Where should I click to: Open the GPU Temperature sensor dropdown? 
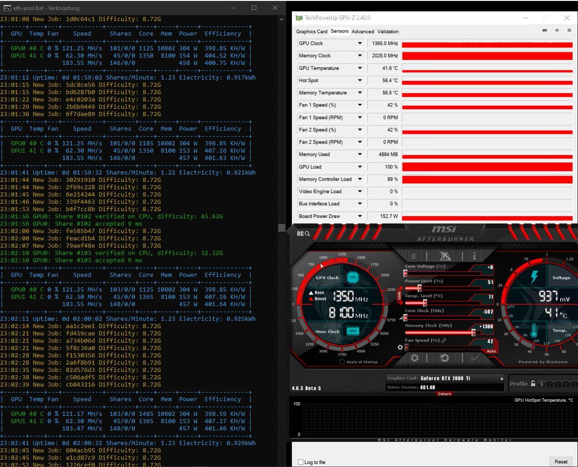[360, 68]
